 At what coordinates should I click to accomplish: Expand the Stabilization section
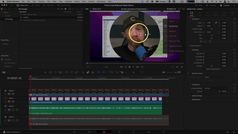coord(196,99)
